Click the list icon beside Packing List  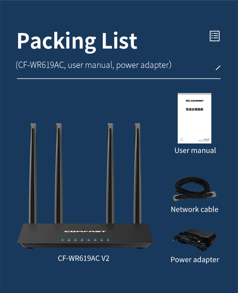point(215,36)
